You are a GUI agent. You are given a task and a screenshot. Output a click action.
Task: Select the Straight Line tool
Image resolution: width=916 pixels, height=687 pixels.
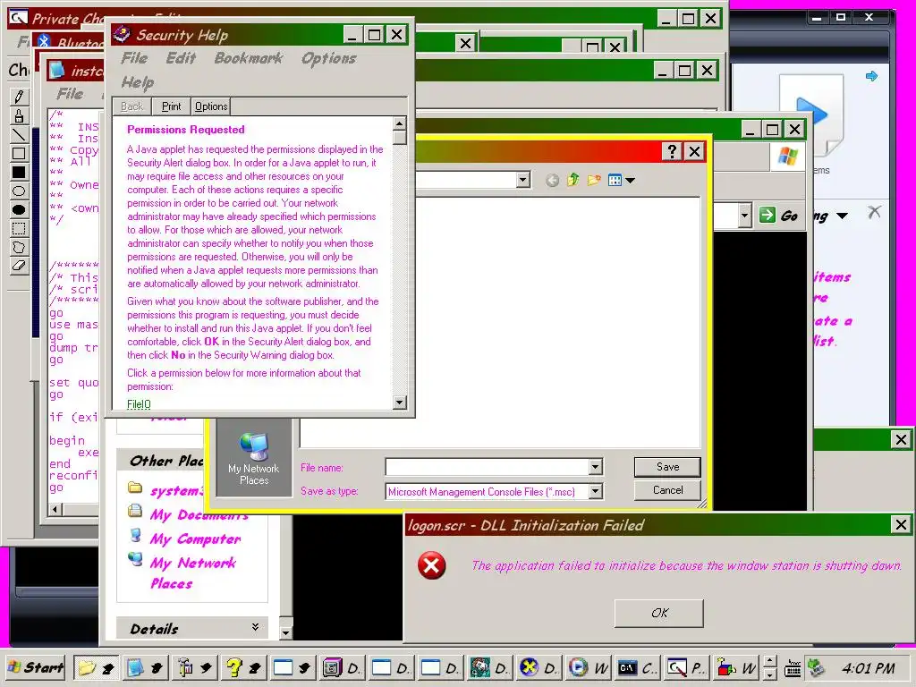19,134
